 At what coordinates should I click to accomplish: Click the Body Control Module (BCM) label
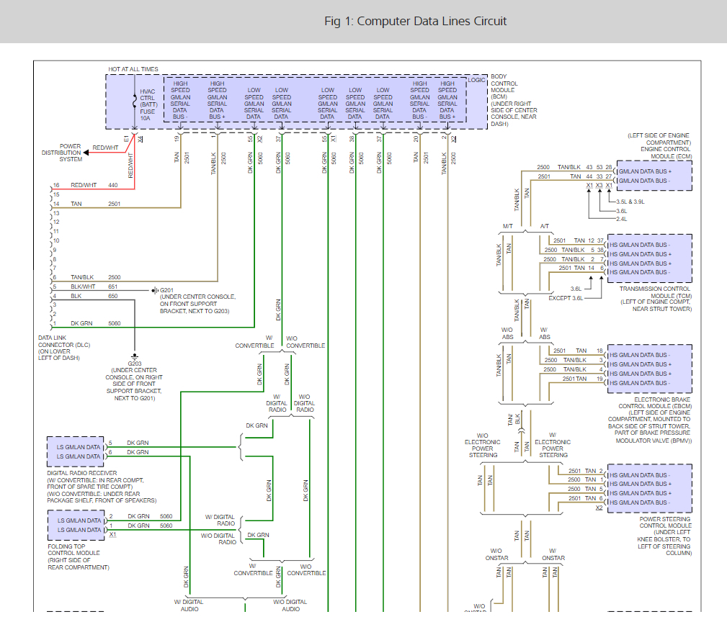[x=513, y=100]
